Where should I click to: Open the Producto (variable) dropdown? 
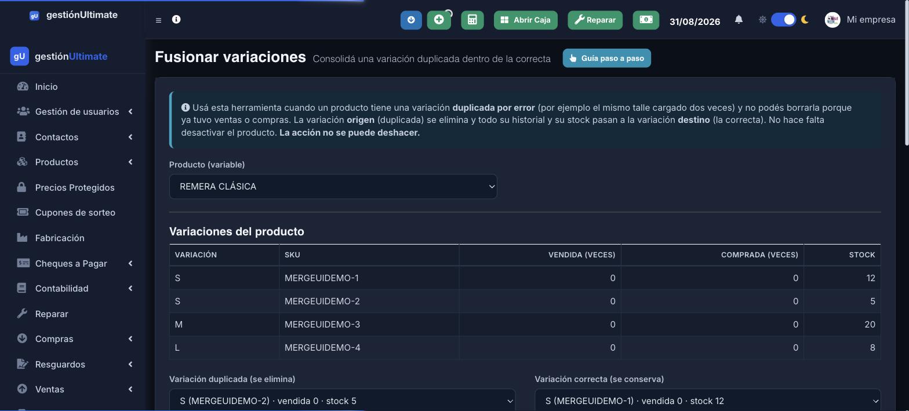point(333,187)
